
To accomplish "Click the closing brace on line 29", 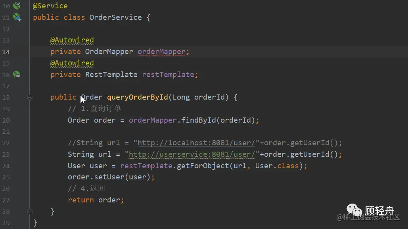I will pyautogui.click(x=35, y=223).
